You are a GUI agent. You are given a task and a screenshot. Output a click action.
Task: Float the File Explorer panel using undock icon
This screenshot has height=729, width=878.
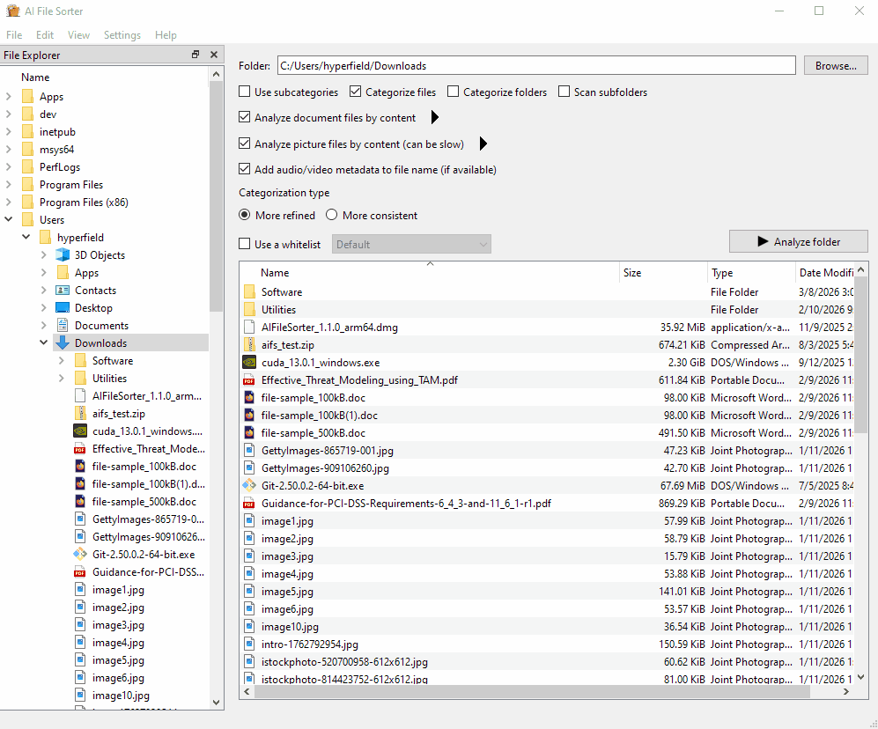(x=196, y=55)
